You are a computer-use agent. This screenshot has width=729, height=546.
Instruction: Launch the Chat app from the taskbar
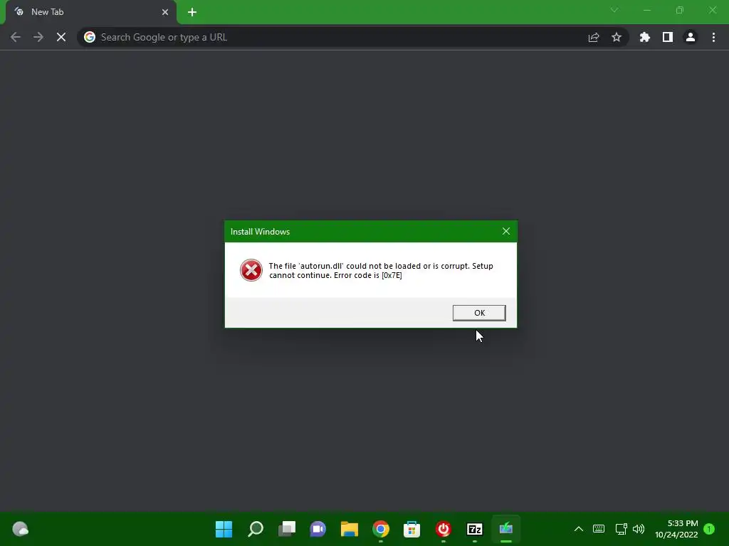tap(318, 529)
